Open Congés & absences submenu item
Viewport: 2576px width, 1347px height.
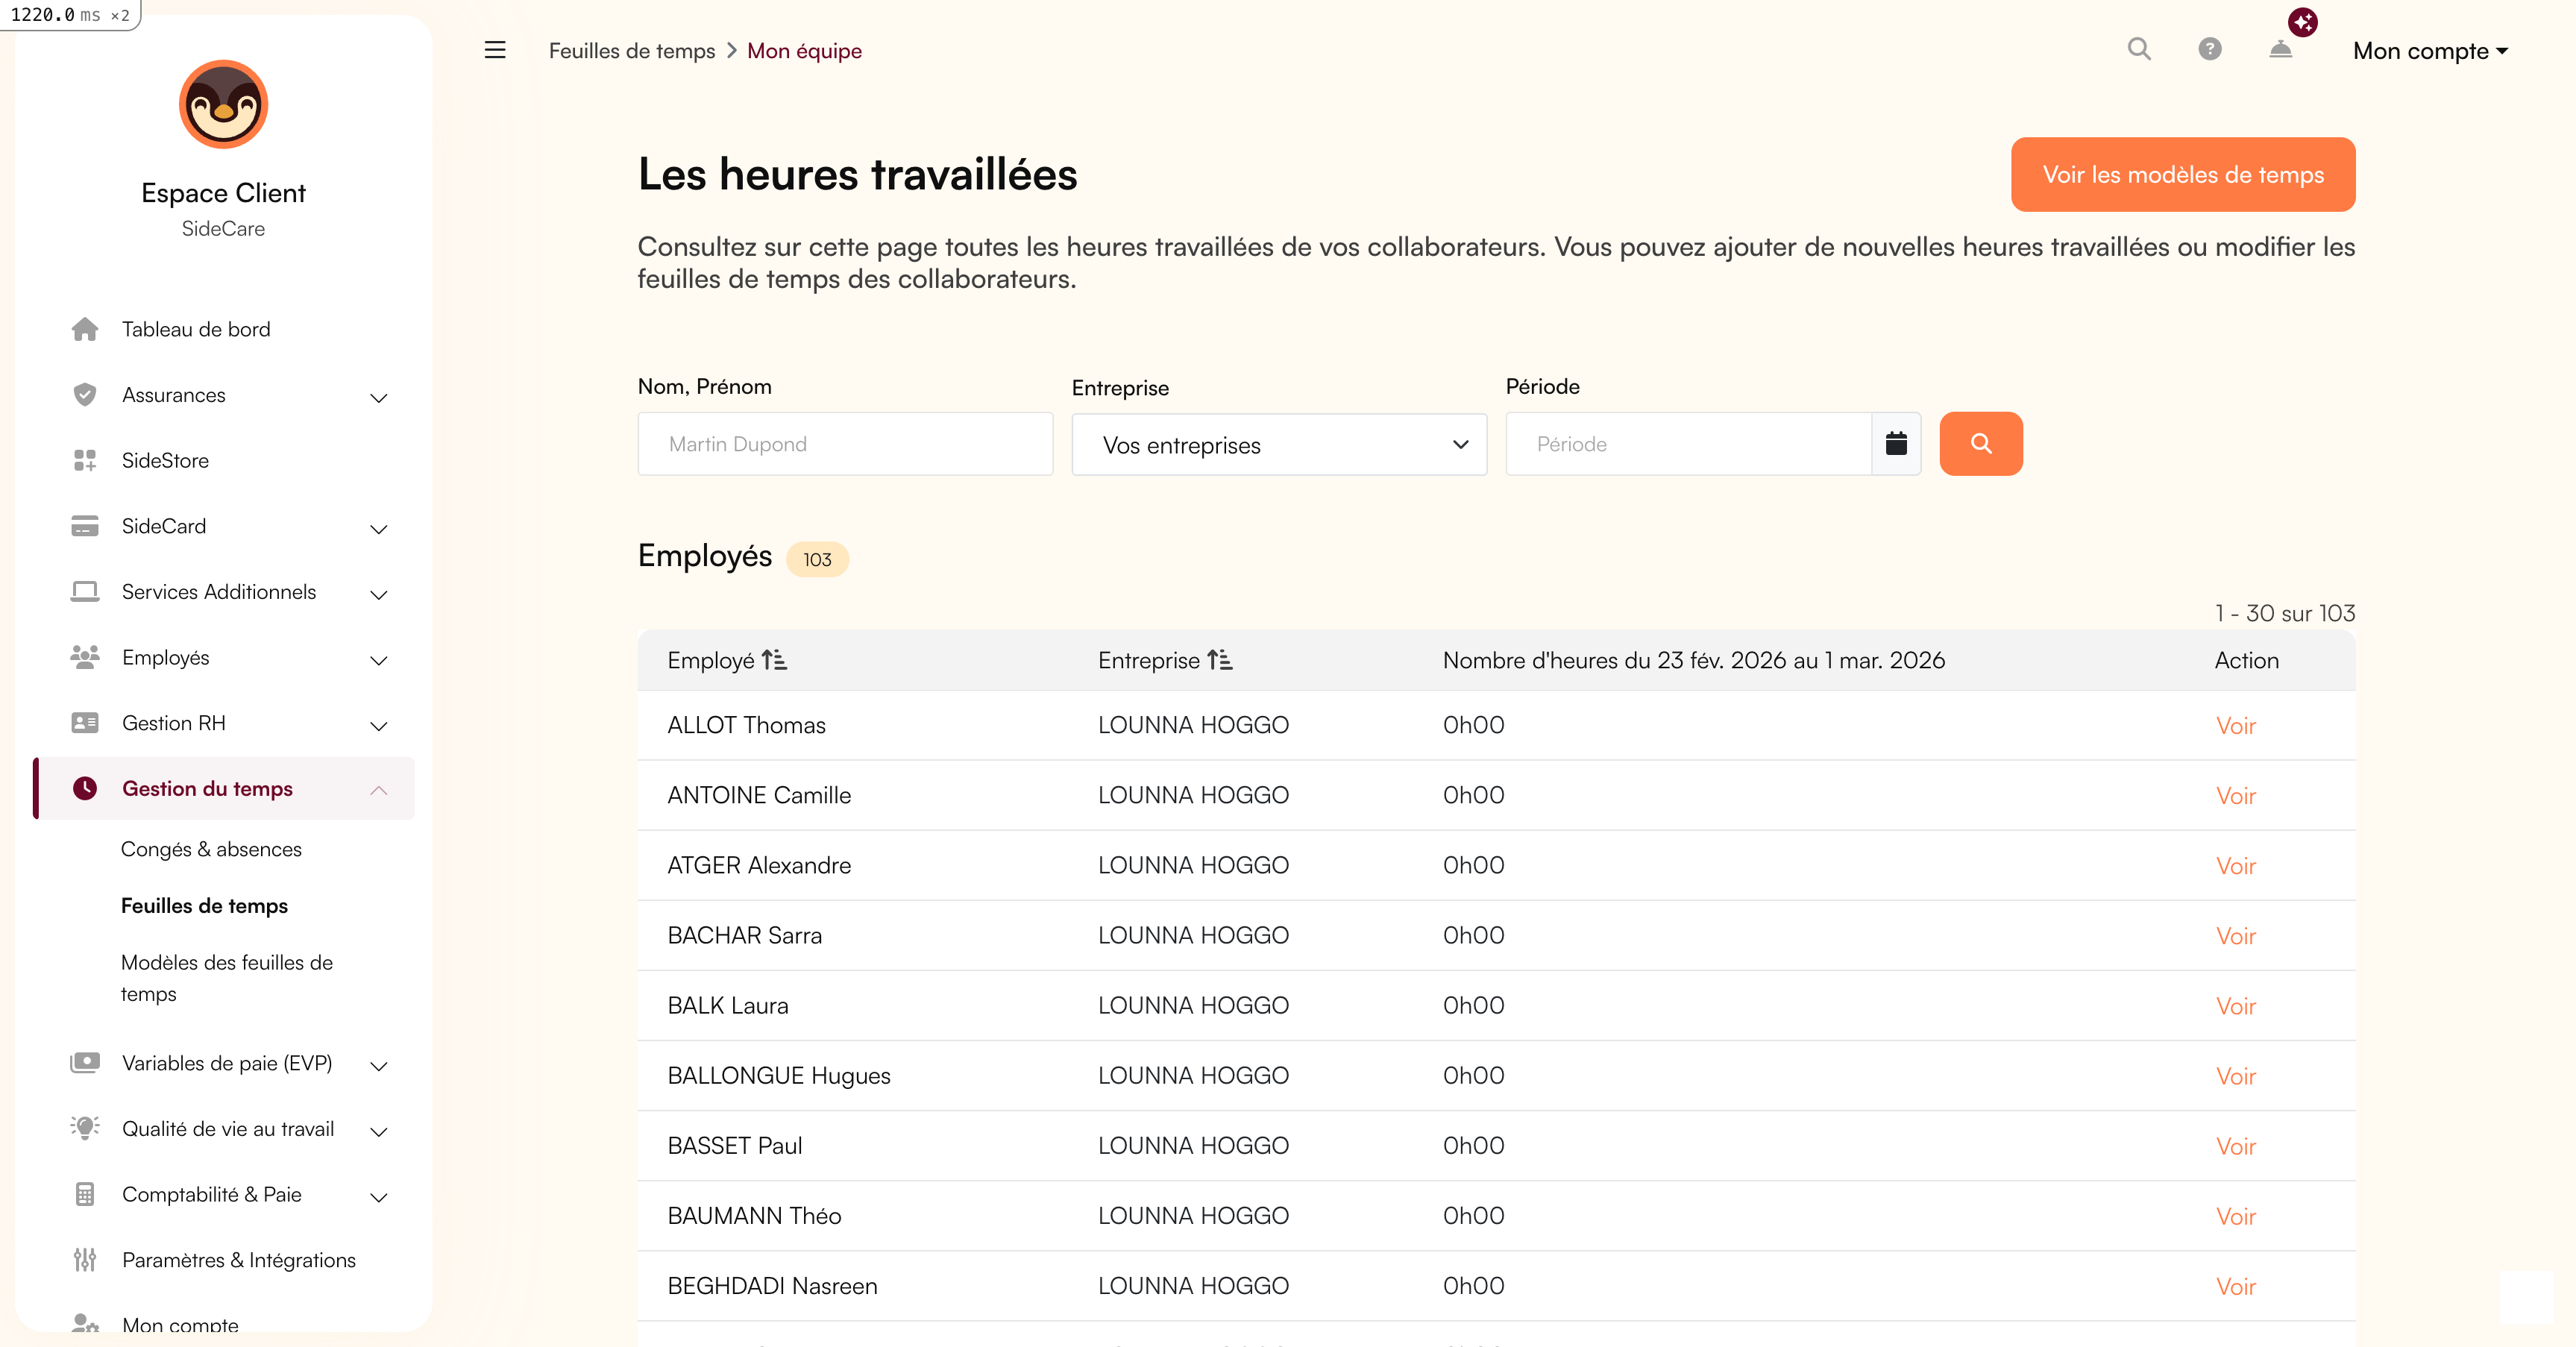point(211,849)
